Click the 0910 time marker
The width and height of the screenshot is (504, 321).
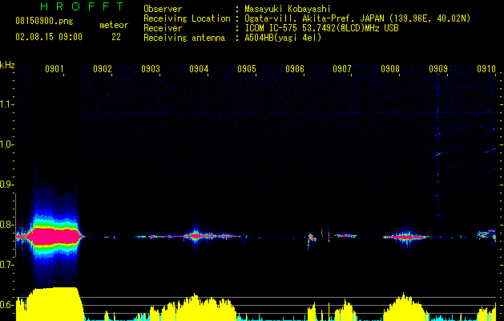tap(486, 68)
